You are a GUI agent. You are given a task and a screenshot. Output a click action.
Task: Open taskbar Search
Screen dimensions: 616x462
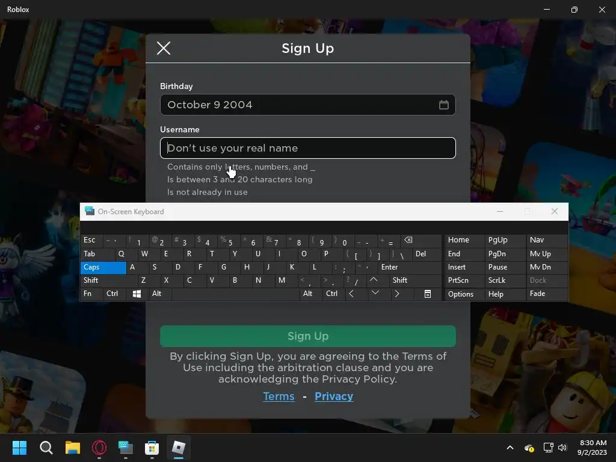tap(46, 448)
